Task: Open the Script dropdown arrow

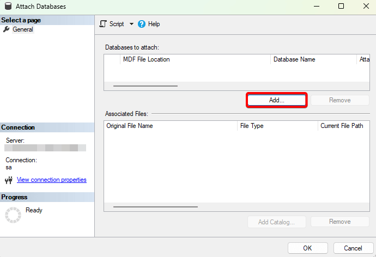Action: [x=131, y=24]
